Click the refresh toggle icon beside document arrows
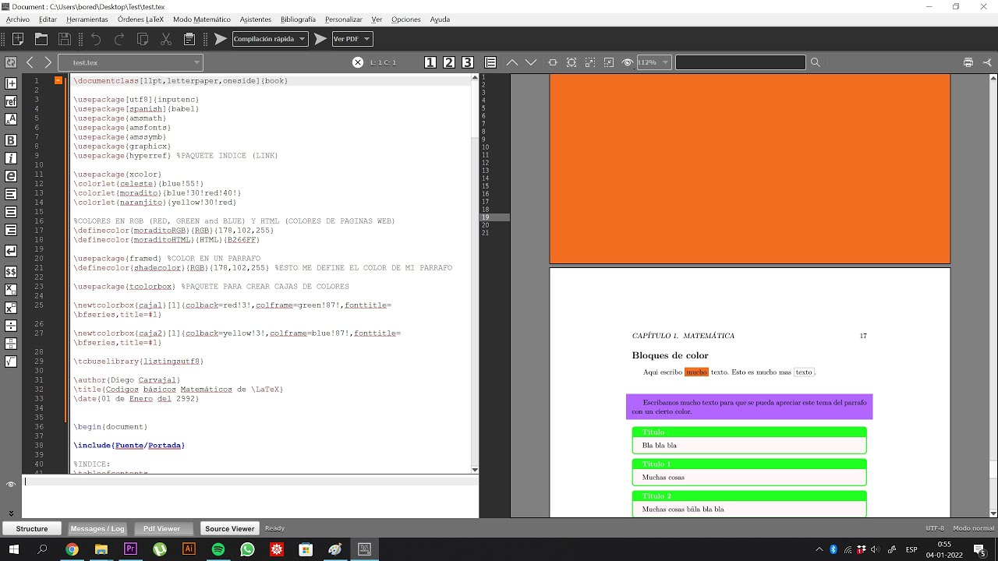 [11, 62]
